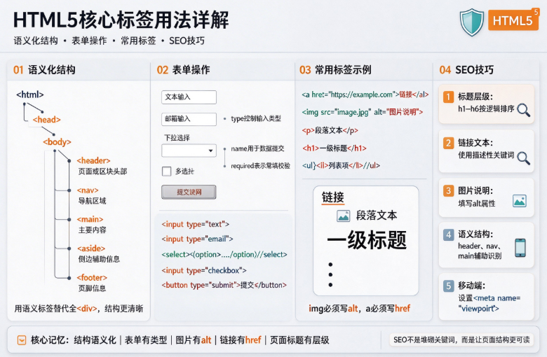This screenshot has height=357, width=547.
Task: Click the shield icon in the header
Action: click(471, 22)
